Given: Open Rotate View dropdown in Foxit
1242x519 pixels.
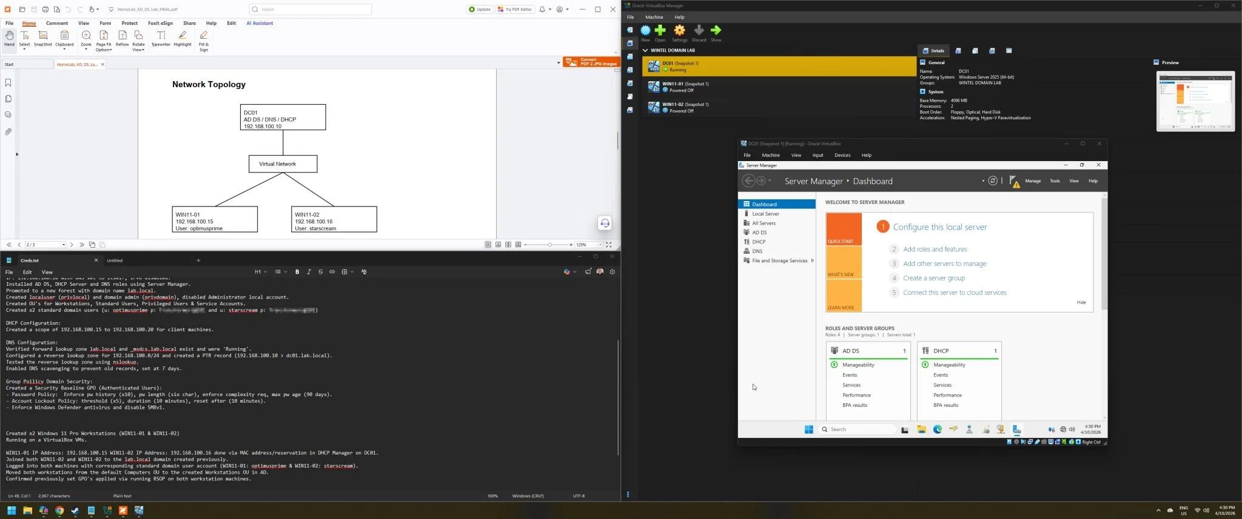Looking at the screenshot, I should 138,41.
